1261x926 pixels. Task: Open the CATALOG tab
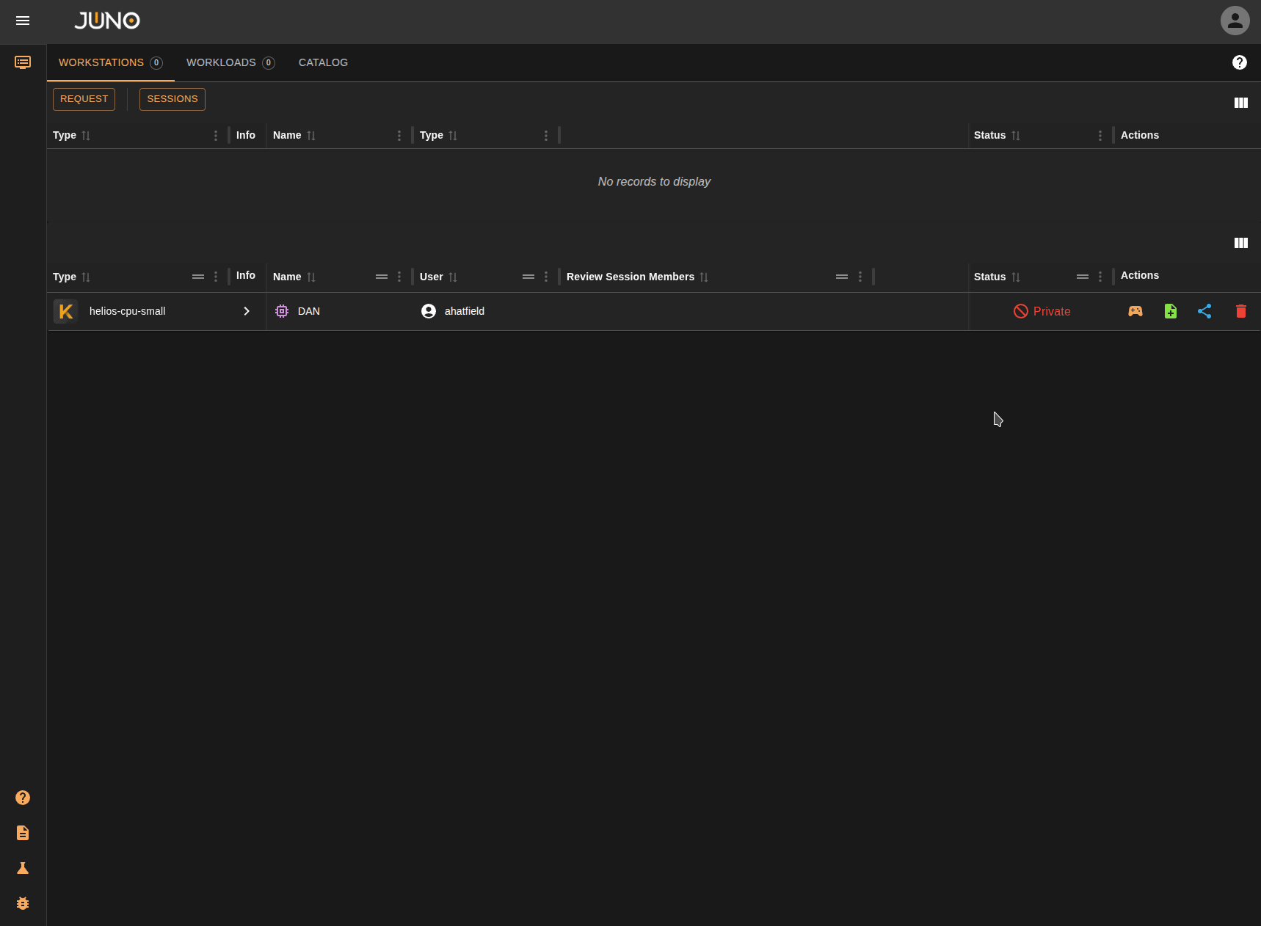pos(323,62)
